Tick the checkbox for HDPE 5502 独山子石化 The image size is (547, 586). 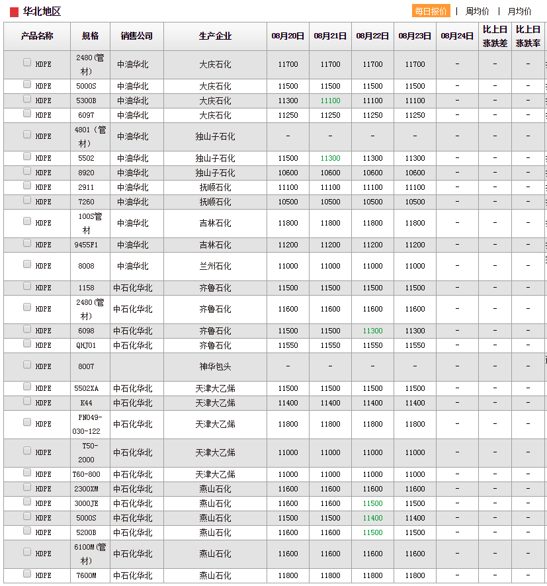click(27, 156)
